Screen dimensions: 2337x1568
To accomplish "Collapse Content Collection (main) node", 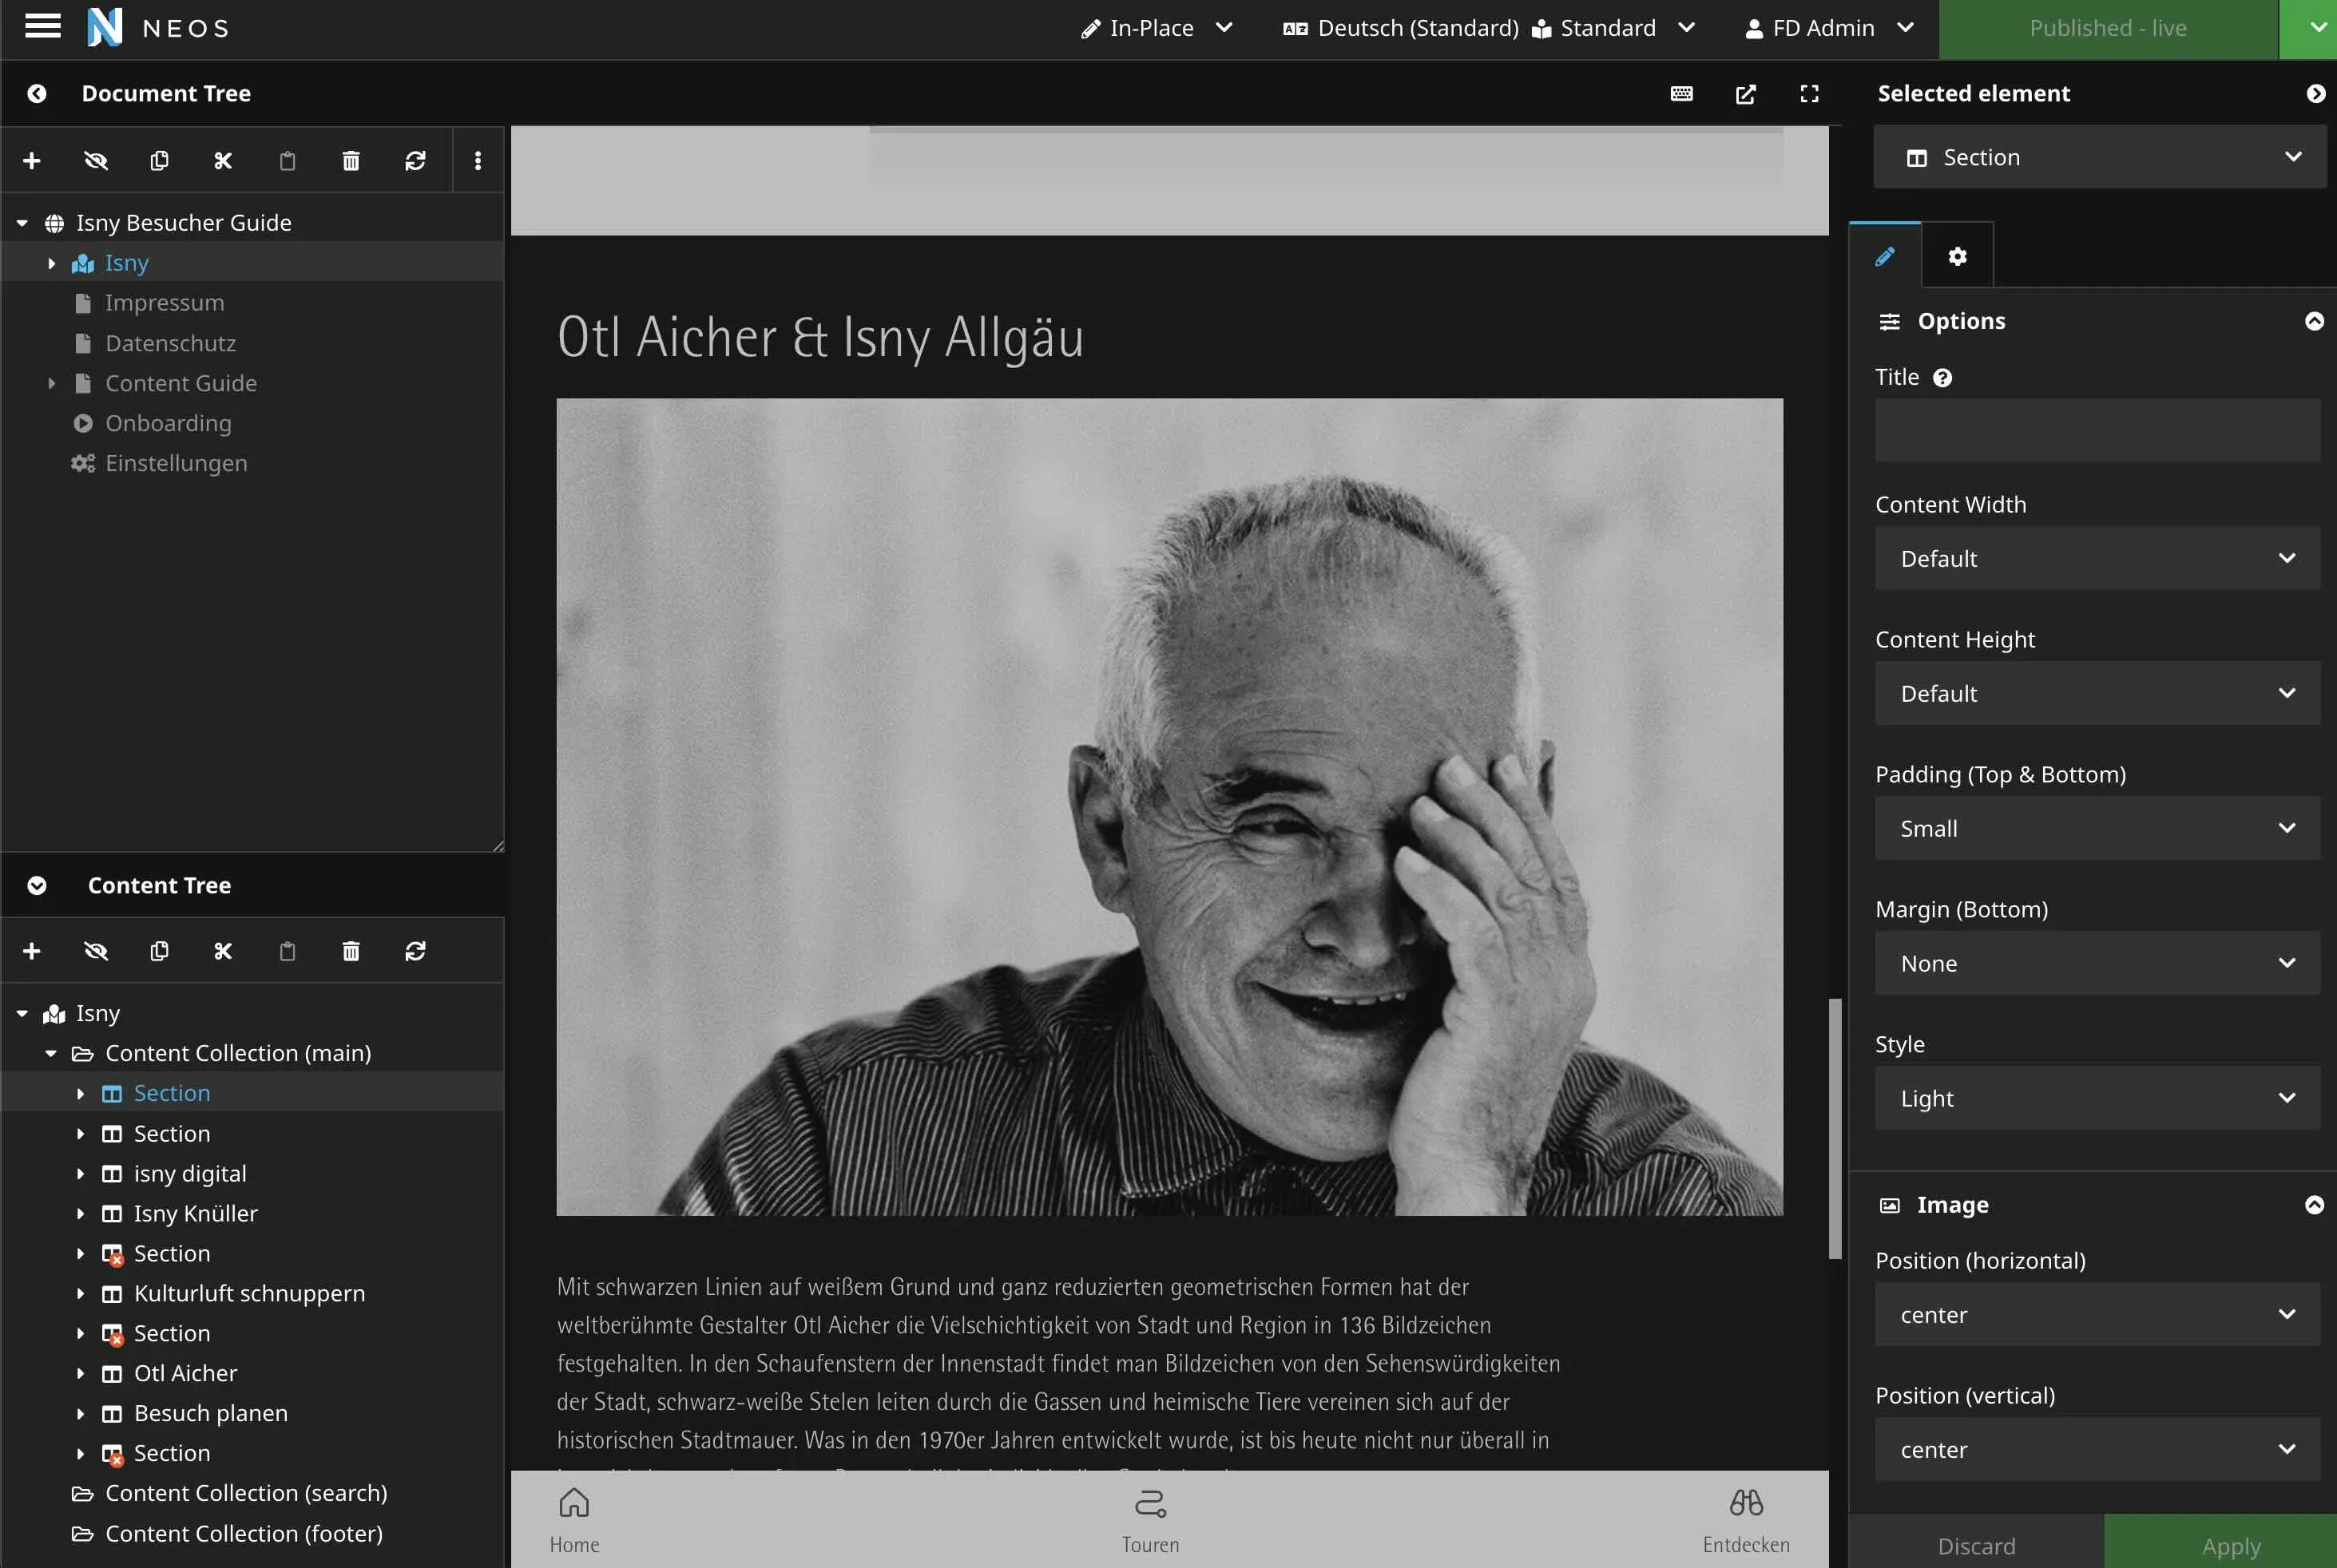I will pyautogui.click(x=51, y=1053).
